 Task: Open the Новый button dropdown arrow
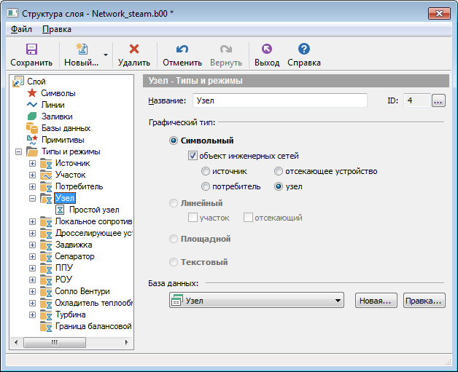pyautogui.click(x=106, y=55)
